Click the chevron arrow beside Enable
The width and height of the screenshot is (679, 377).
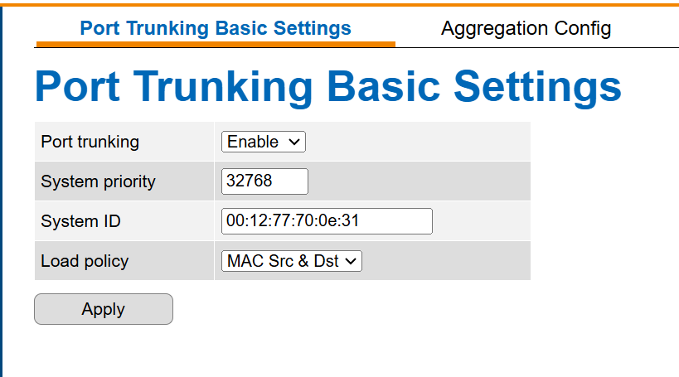point(294,142)
